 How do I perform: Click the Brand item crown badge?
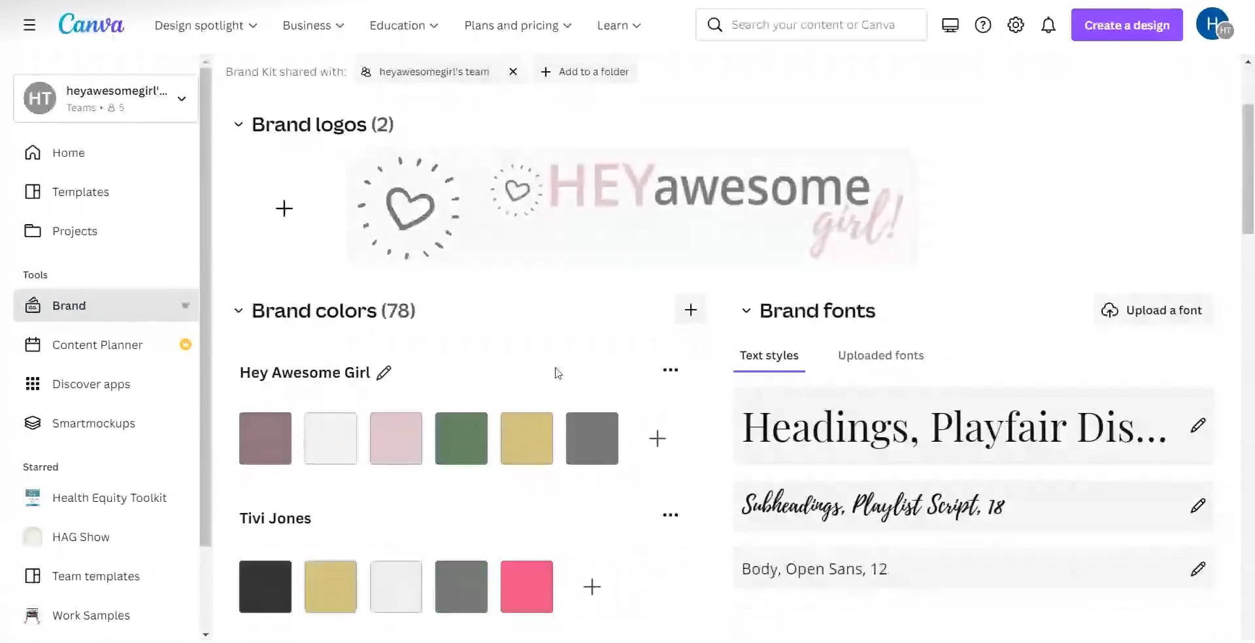click(186, 306)
